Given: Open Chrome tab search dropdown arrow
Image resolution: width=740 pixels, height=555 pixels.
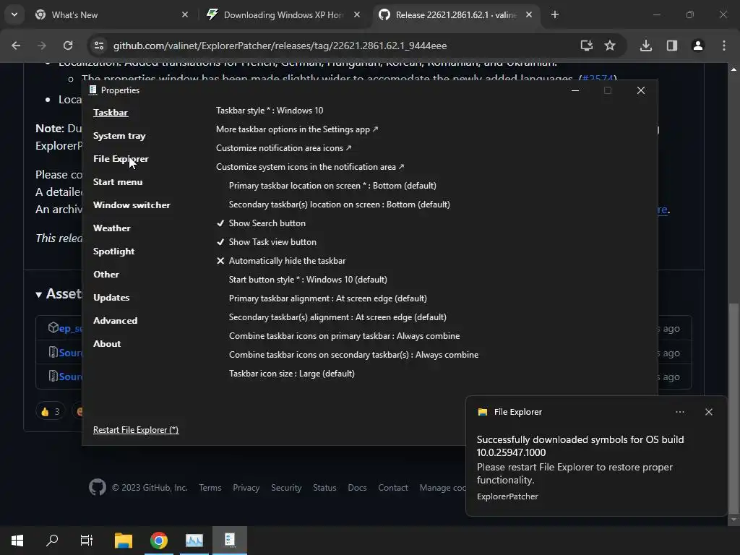Looking at the screenshot, I should 14,14.
